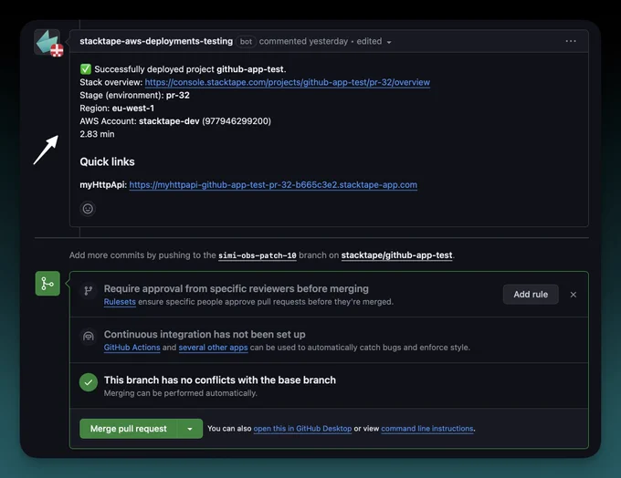View command line instructions link
This screenshot has height=478, width=621.
pyautogui.click(x=427, y=429)
